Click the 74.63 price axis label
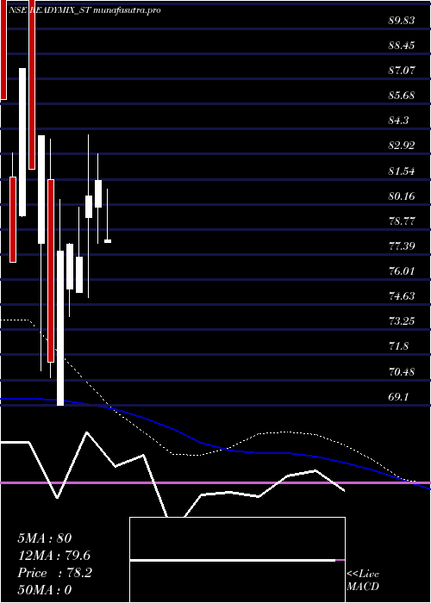 coord(402,296)
